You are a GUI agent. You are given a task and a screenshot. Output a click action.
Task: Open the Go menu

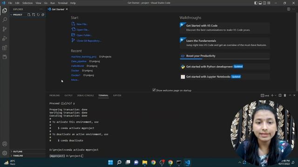coord(46,3)
